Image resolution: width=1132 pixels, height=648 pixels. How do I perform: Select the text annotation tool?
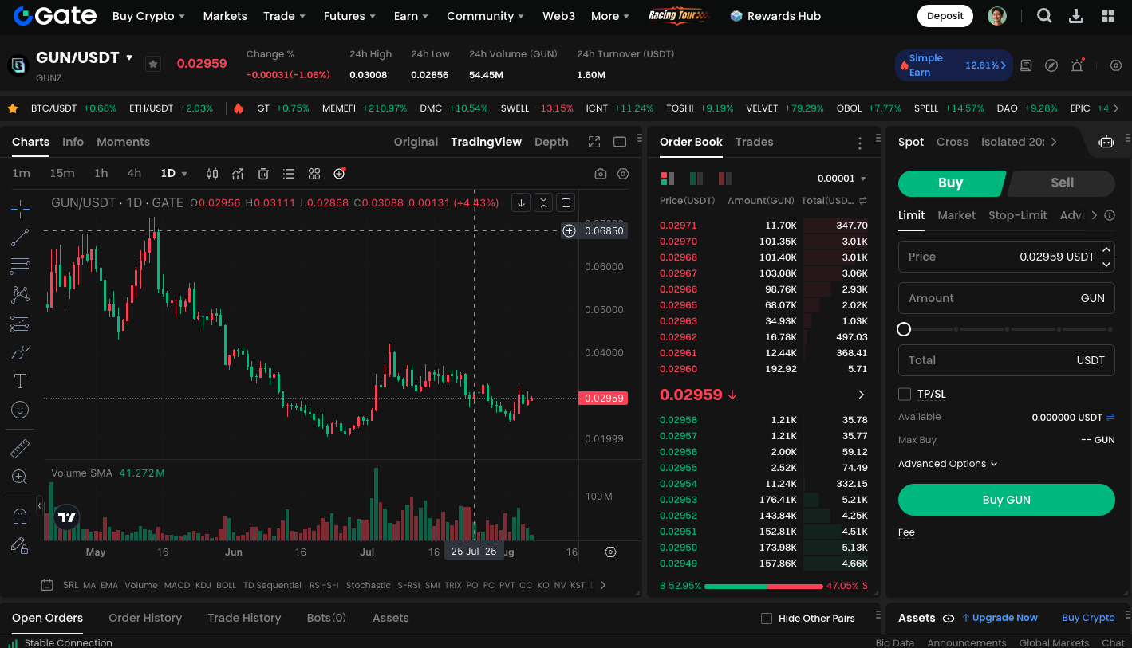(x=21, y=381)
